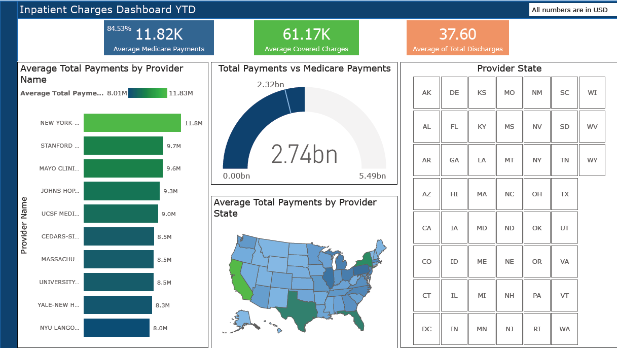Click the 5.49bn gauge maximum label
The height and width of the screenshot is (348, 617).
tap(373, 176)
